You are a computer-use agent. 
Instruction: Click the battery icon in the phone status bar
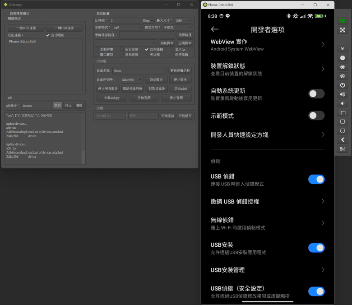319,16
